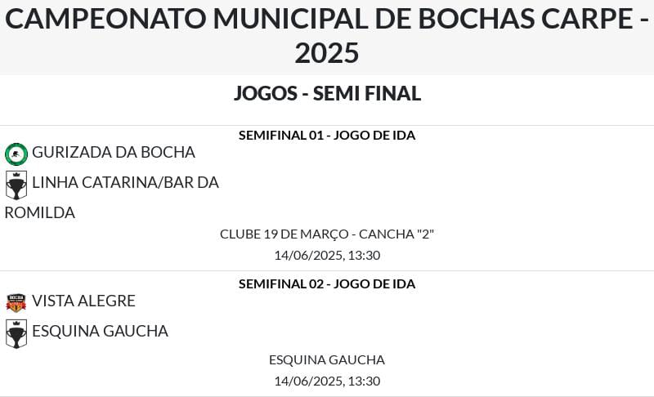Click the Gurizada da Bocha green team logo
The width and height of the screenshot is (654, 397).
point(16,154)
